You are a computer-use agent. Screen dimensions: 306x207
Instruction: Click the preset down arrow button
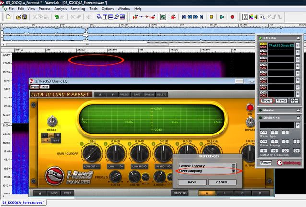pos(112,95)
